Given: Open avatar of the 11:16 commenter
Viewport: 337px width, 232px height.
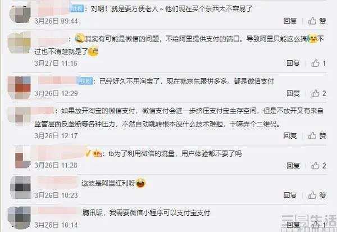Looking at the screenshot, I should [19, 43].
